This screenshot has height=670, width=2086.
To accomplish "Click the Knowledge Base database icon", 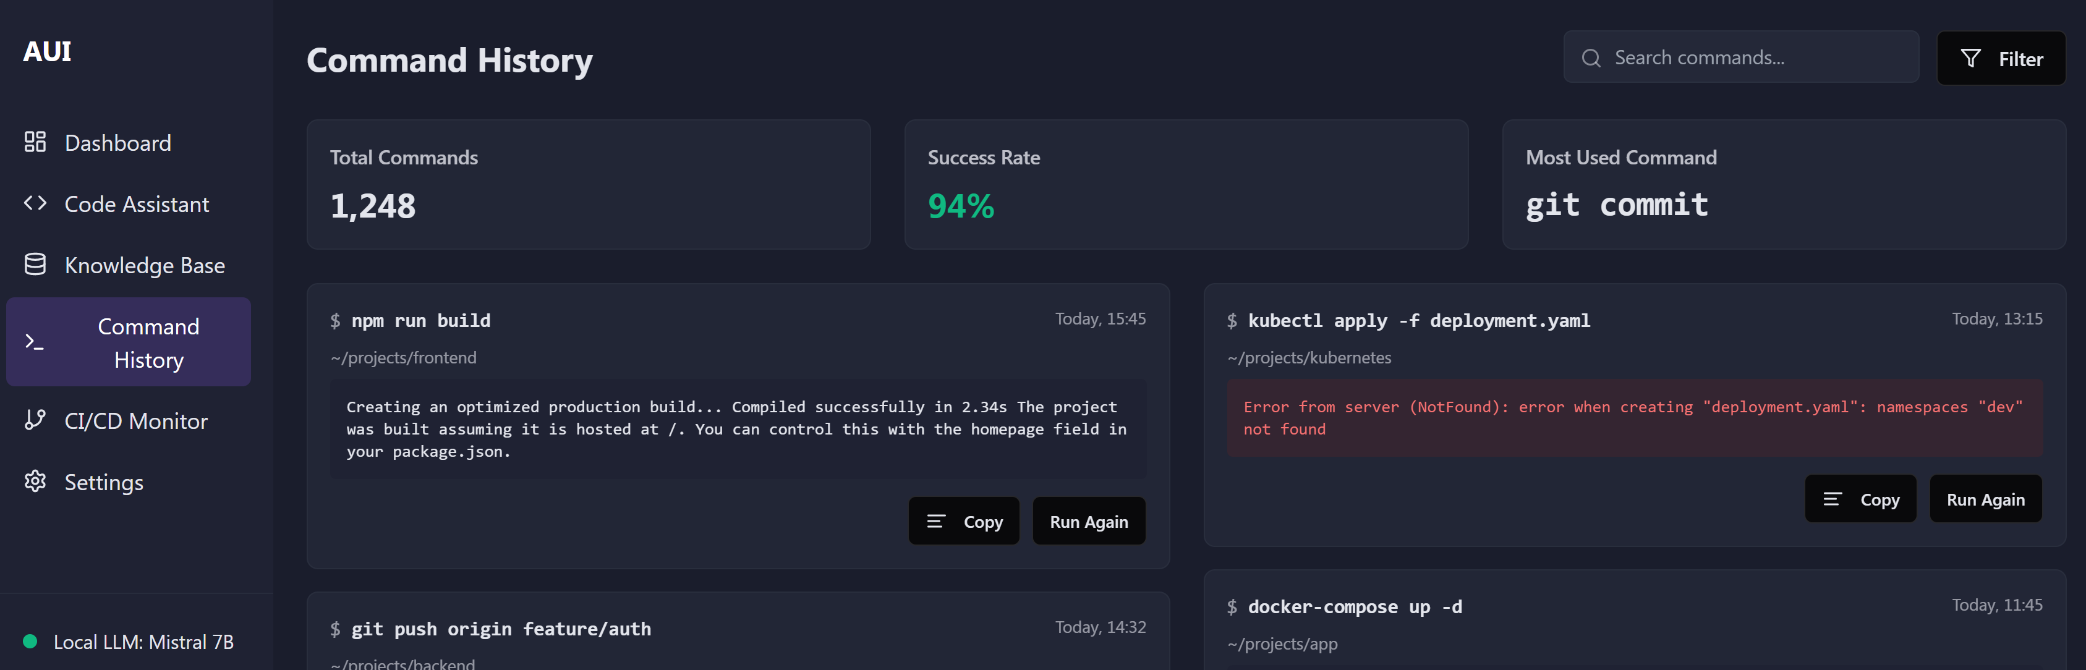I will point(35,265).
